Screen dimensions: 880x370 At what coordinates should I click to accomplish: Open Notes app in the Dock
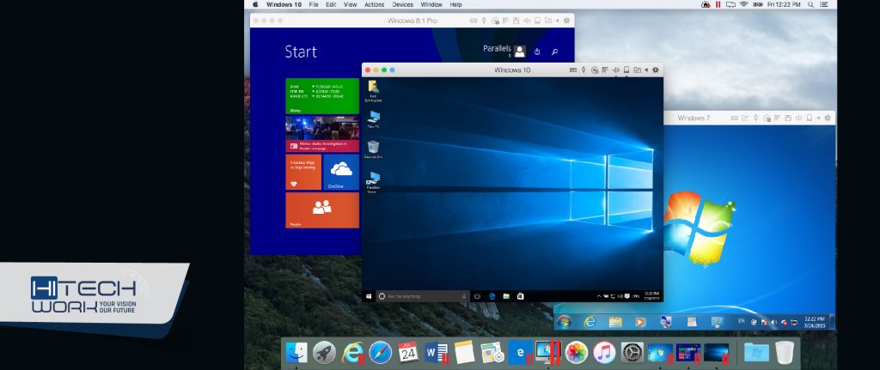(x=464, y=352)
